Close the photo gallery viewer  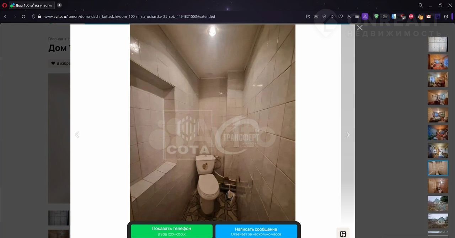tap(360, 28)
